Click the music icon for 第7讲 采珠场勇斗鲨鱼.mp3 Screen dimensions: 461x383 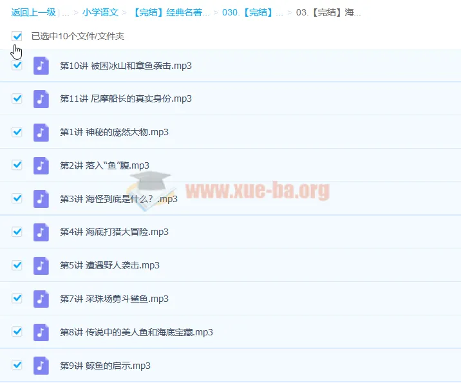click(41, 299)
